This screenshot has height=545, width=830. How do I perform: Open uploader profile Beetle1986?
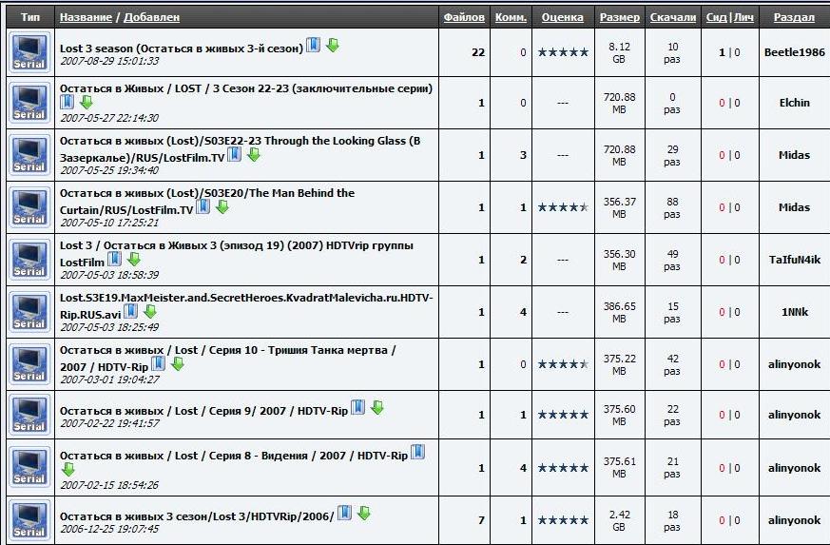[x=794, y=52]
